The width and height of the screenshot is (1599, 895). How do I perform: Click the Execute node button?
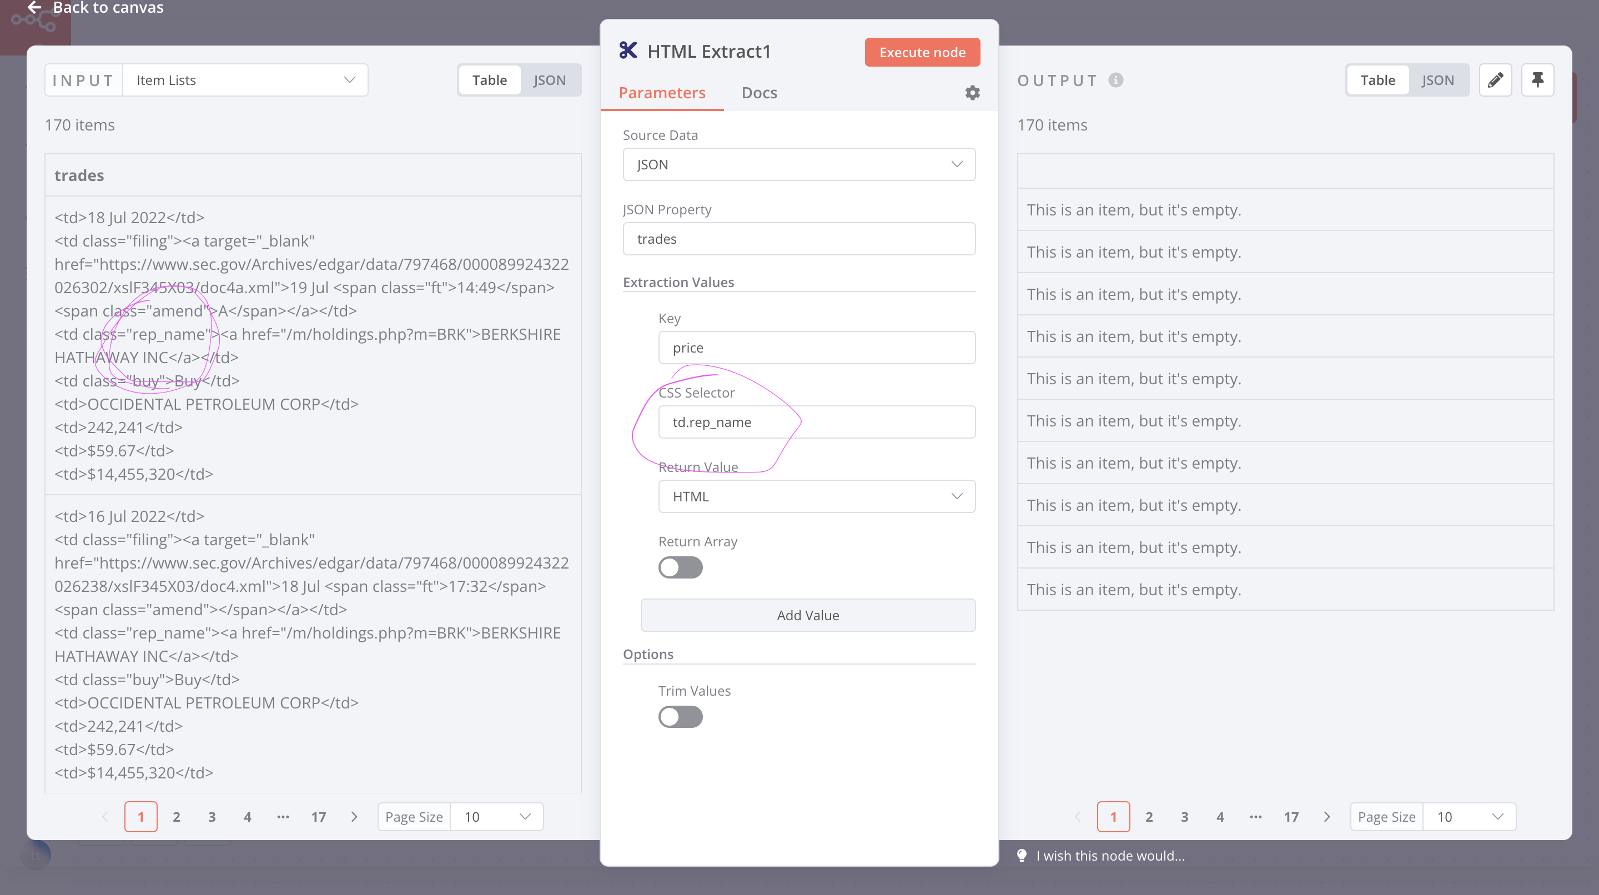point(922,52)
